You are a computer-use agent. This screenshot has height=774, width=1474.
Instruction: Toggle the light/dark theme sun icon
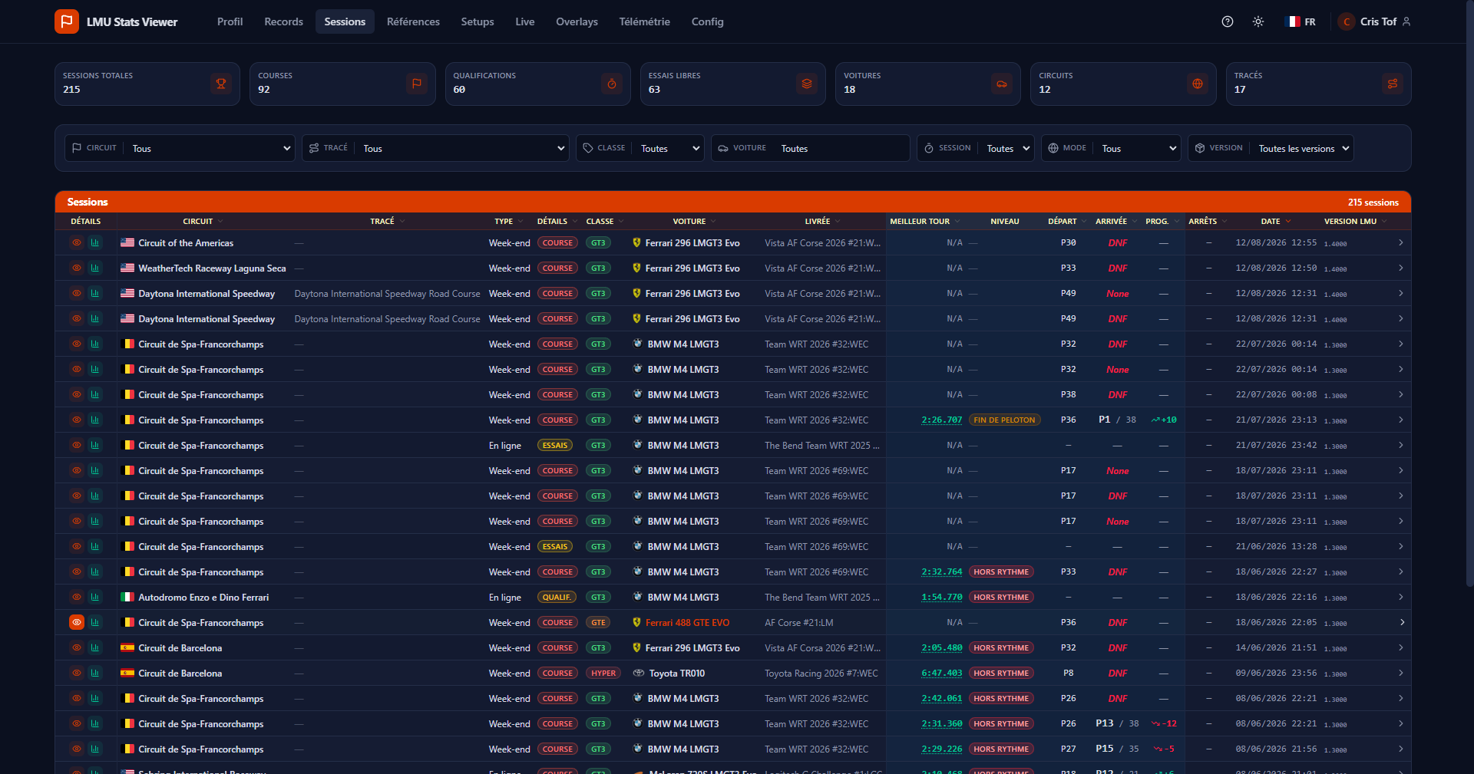(x=1258, y=21)
